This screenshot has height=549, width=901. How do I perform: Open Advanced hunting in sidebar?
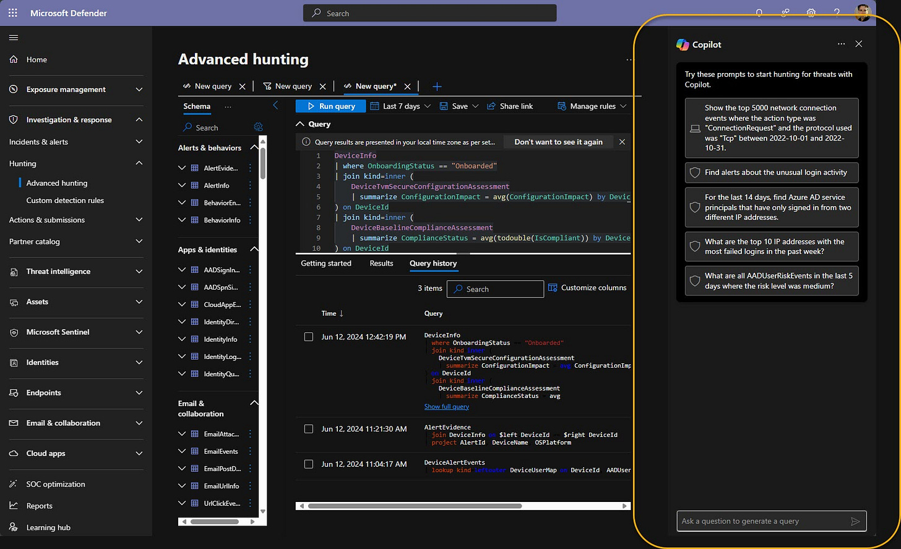point(57,183)
